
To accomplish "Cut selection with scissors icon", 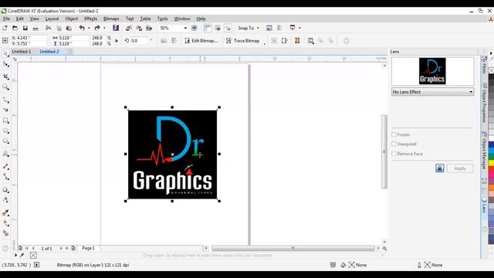I will [48, 28].
